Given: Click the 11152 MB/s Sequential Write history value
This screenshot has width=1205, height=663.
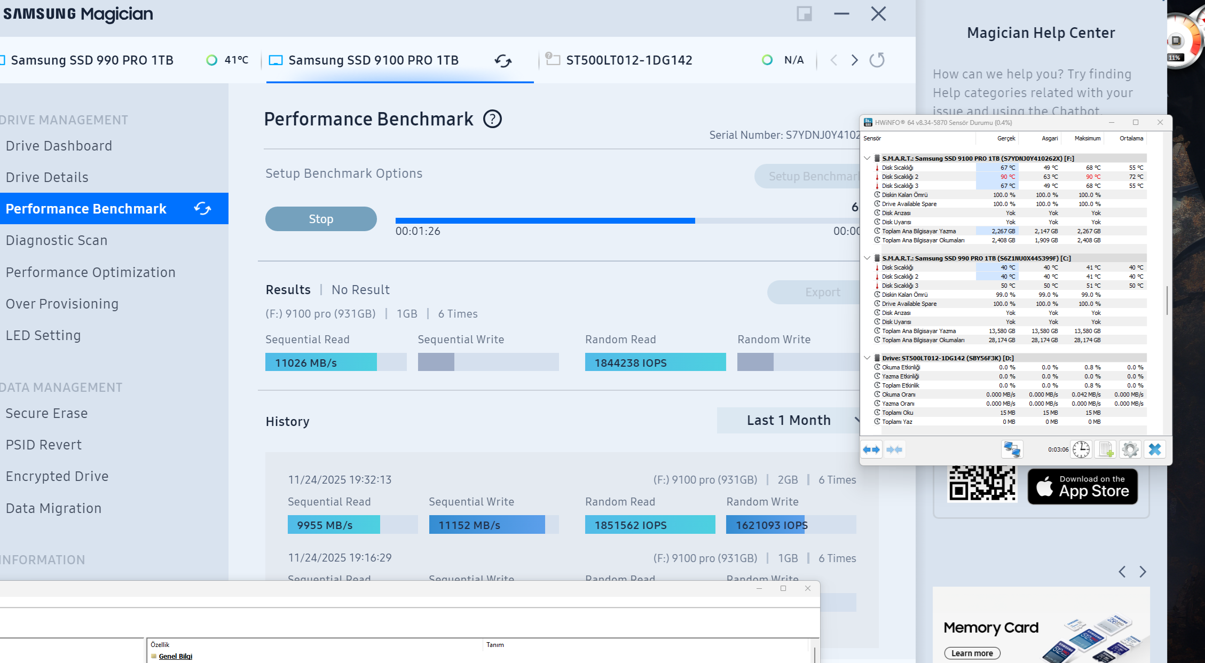Looking at the screenshot, I should 469,525.
